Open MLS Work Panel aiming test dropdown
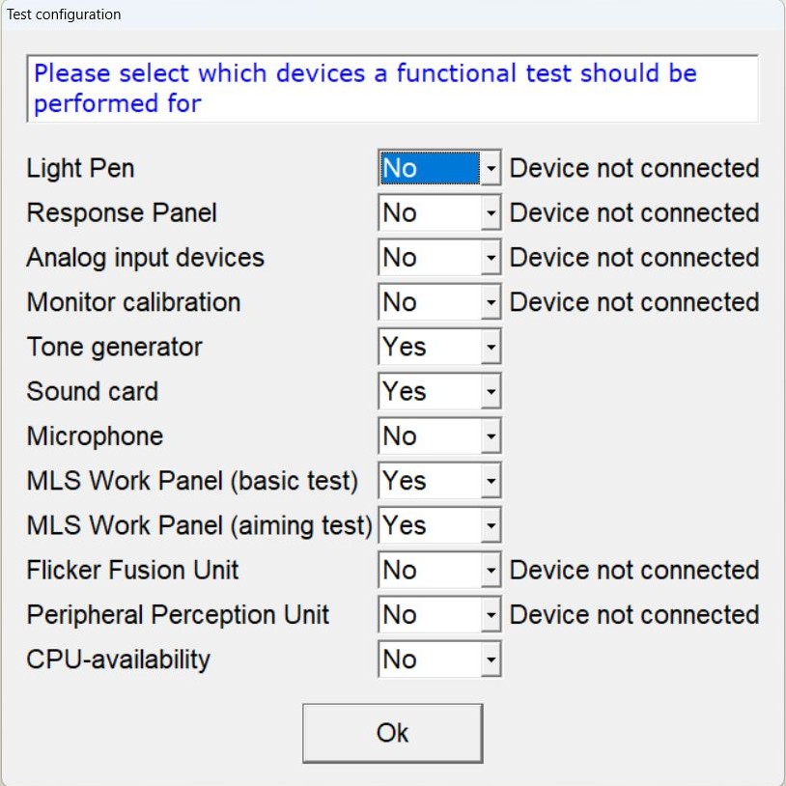 tap(491, 526)
